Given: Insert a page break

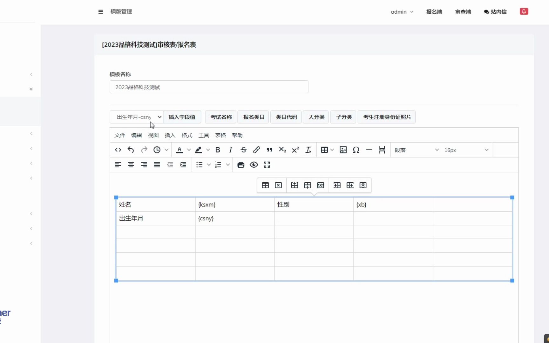Looking at the screenshot, I should 382,150.
